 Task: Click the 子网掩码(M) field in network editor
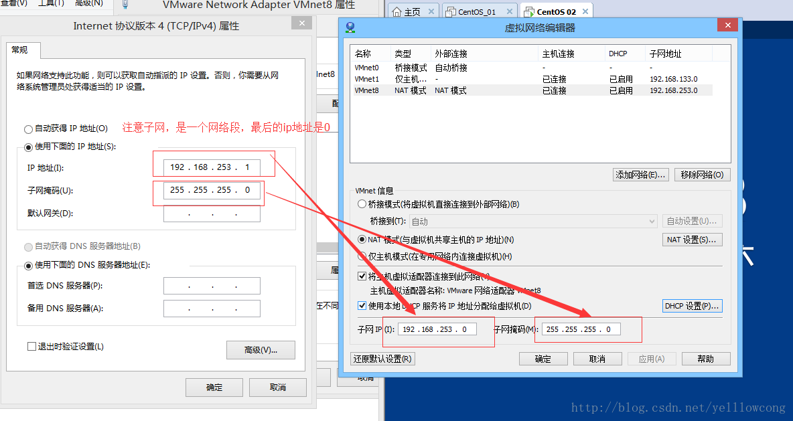[x=581, y=329]
